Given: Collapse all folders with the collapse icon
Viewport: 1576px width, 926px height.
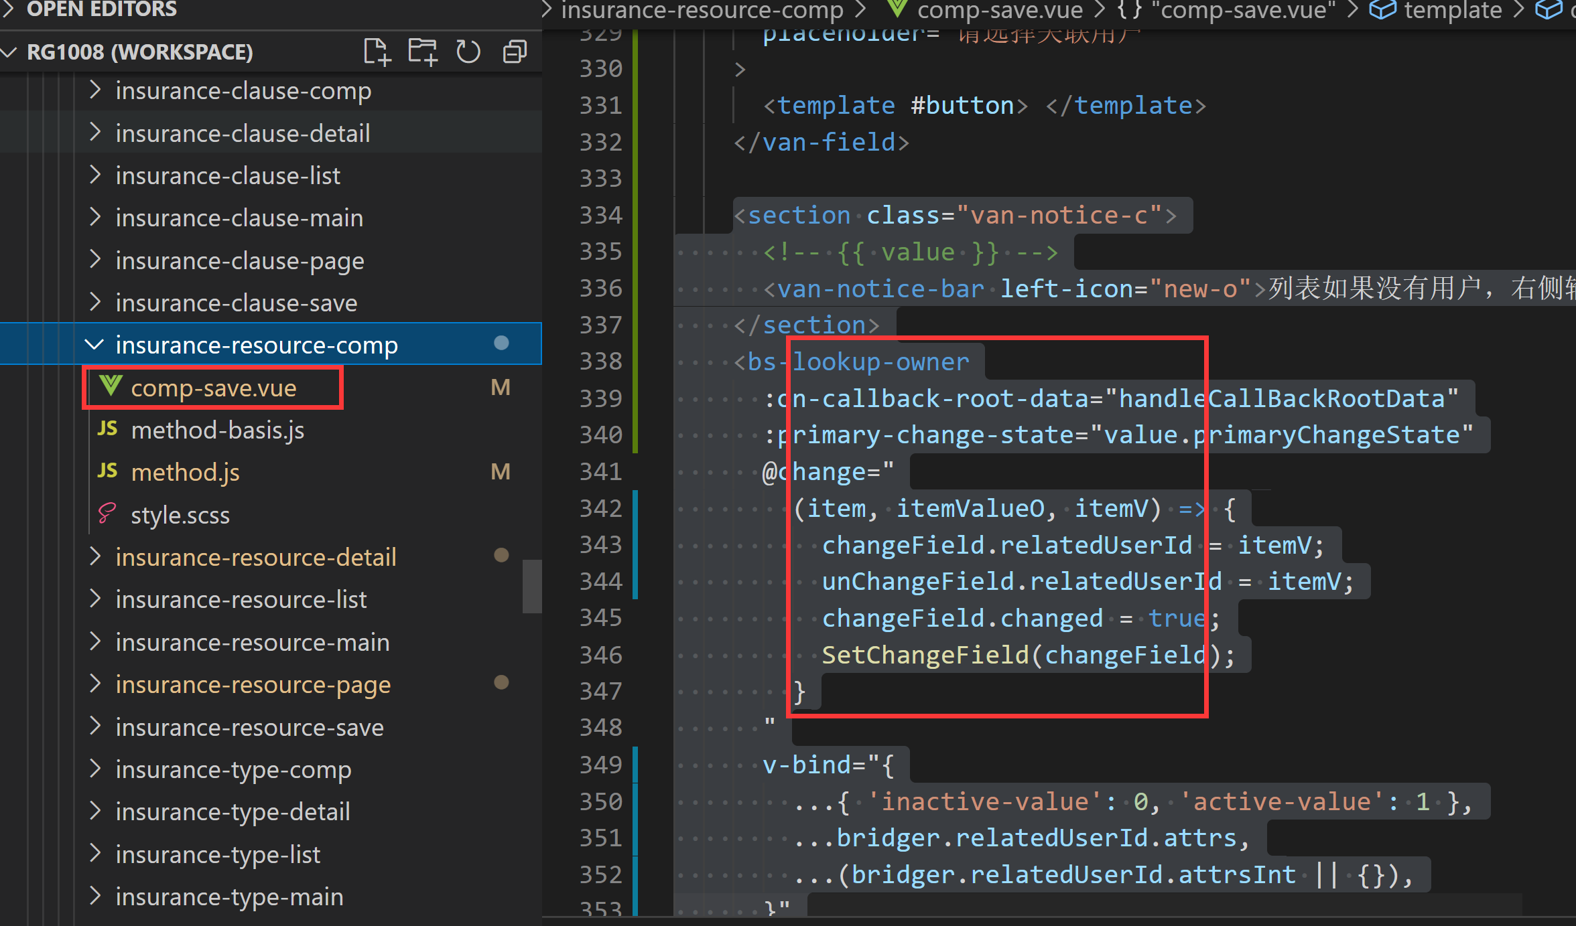Looking at the screenshot, I should (x=515, y=52).
